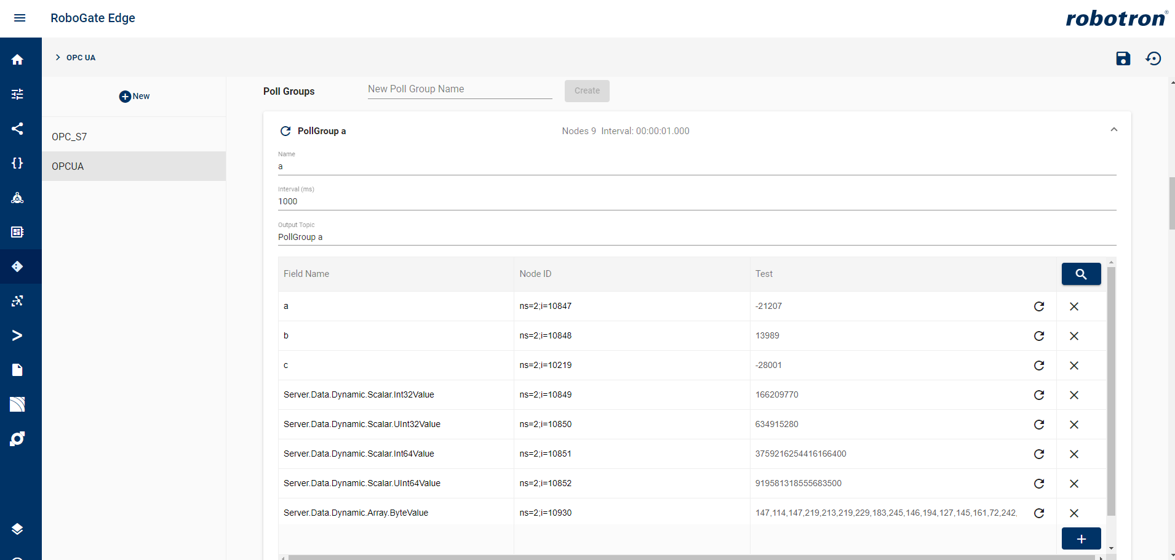Open the list panel sidebar icon
Screen dimensions: 1175x560
(17, 232)
